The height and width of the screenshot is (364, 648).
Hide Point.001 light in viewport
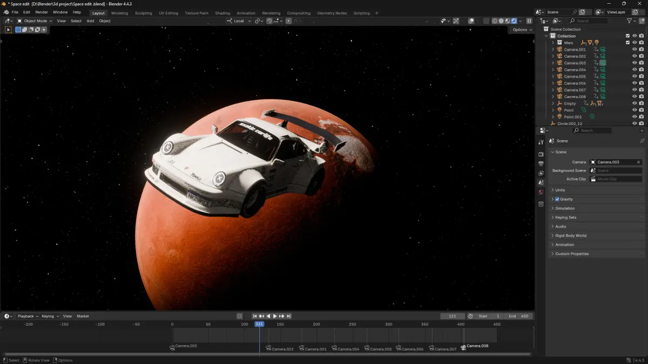click(634, 117)
